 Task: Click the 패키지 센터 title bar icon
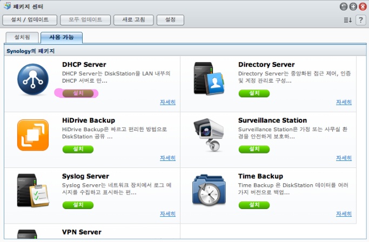(x=8, y=6)
